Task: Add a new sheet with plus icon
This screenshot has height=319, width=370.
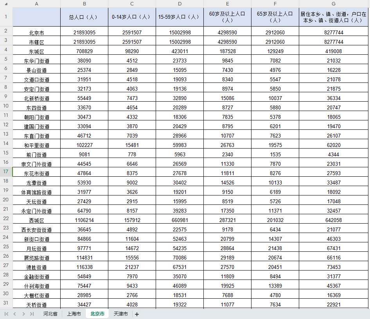Action: pos(137,314)
